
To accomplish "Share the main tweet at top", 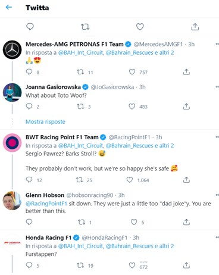I will [195, 27].
